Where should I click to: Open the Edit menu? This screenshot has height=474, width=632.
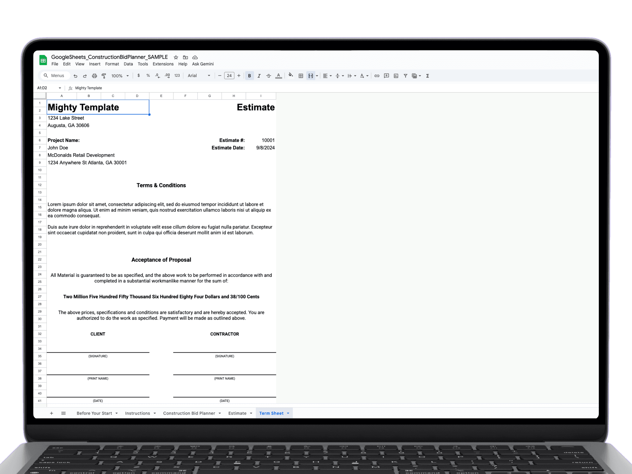coord(67,64)
